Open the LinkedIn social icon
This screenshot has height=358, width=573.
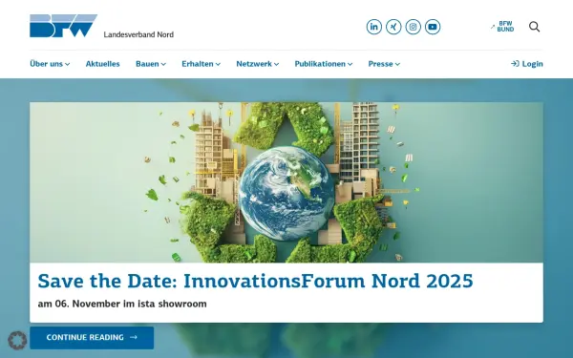(373, 27)
